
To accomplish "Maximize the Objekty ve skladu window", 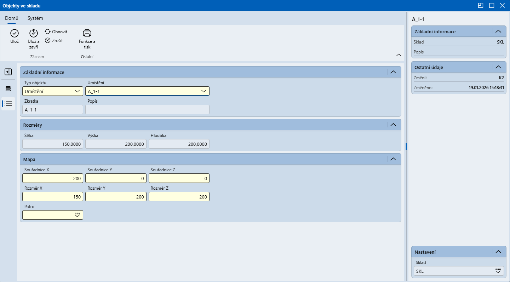I will pyautogui.click(x=491, y=5).
